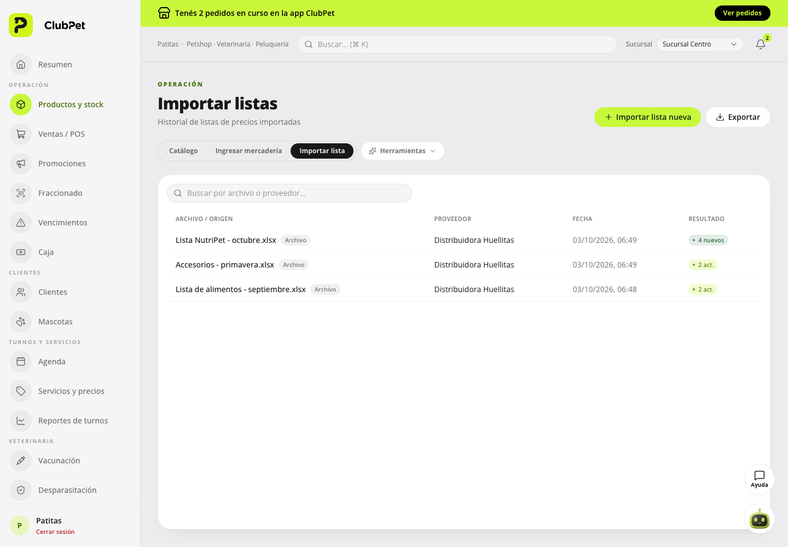Click Ver pedidos button

tap(742, 13)
